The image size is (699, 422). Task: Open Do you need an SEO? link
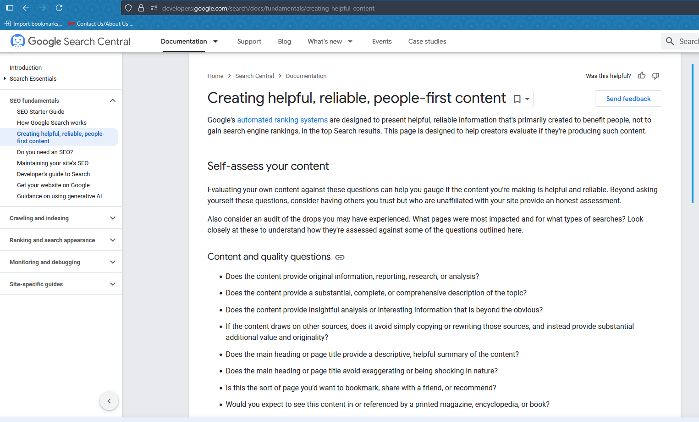[45, 152]
